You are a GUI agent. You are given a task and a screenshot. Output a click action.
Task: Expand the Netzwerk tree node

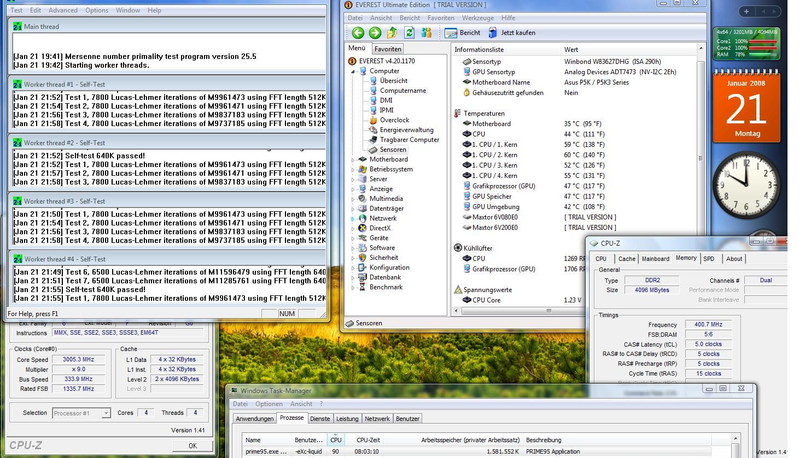pos(353,218)
